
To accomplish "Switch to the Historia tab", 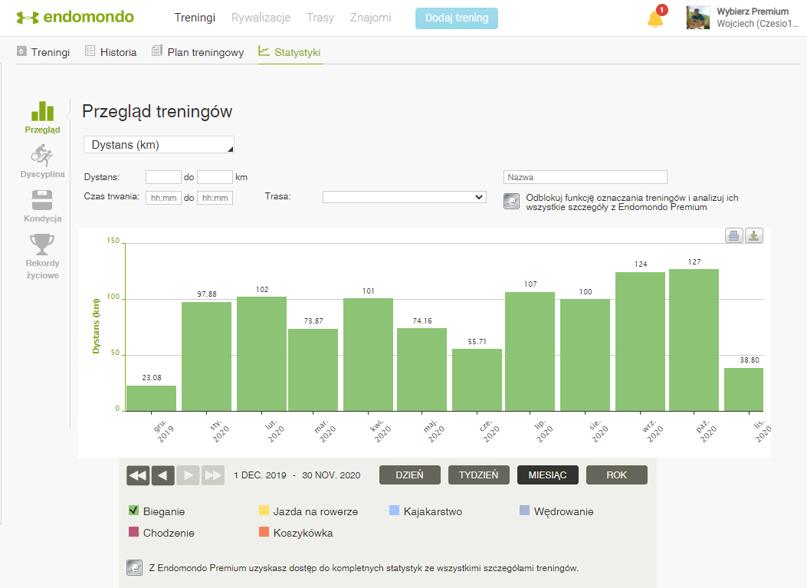I will 110,52.
